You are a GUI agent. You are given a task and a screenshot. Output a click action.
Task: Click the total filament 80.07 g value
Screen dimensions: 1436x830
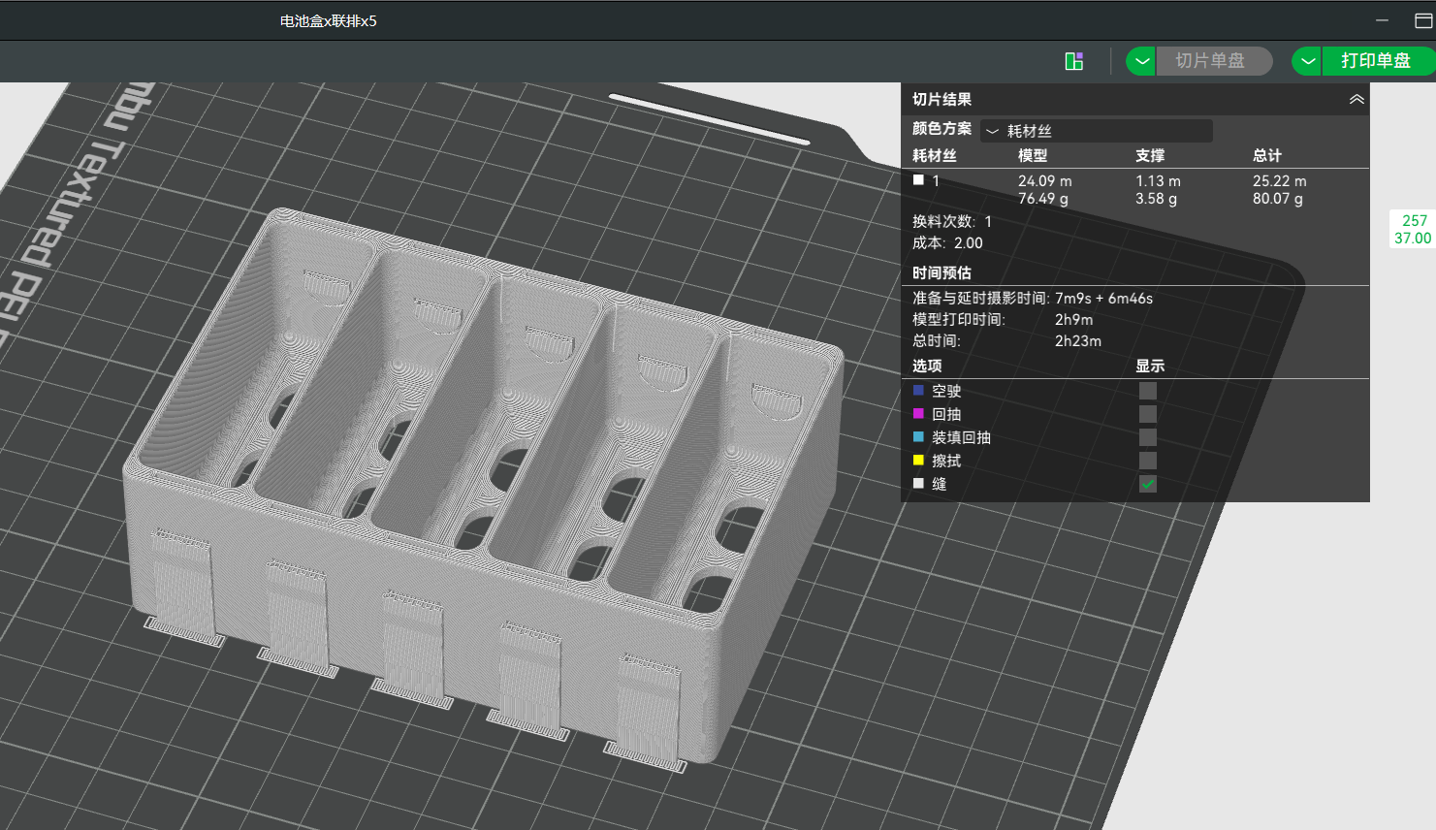tap(1278, 199)
